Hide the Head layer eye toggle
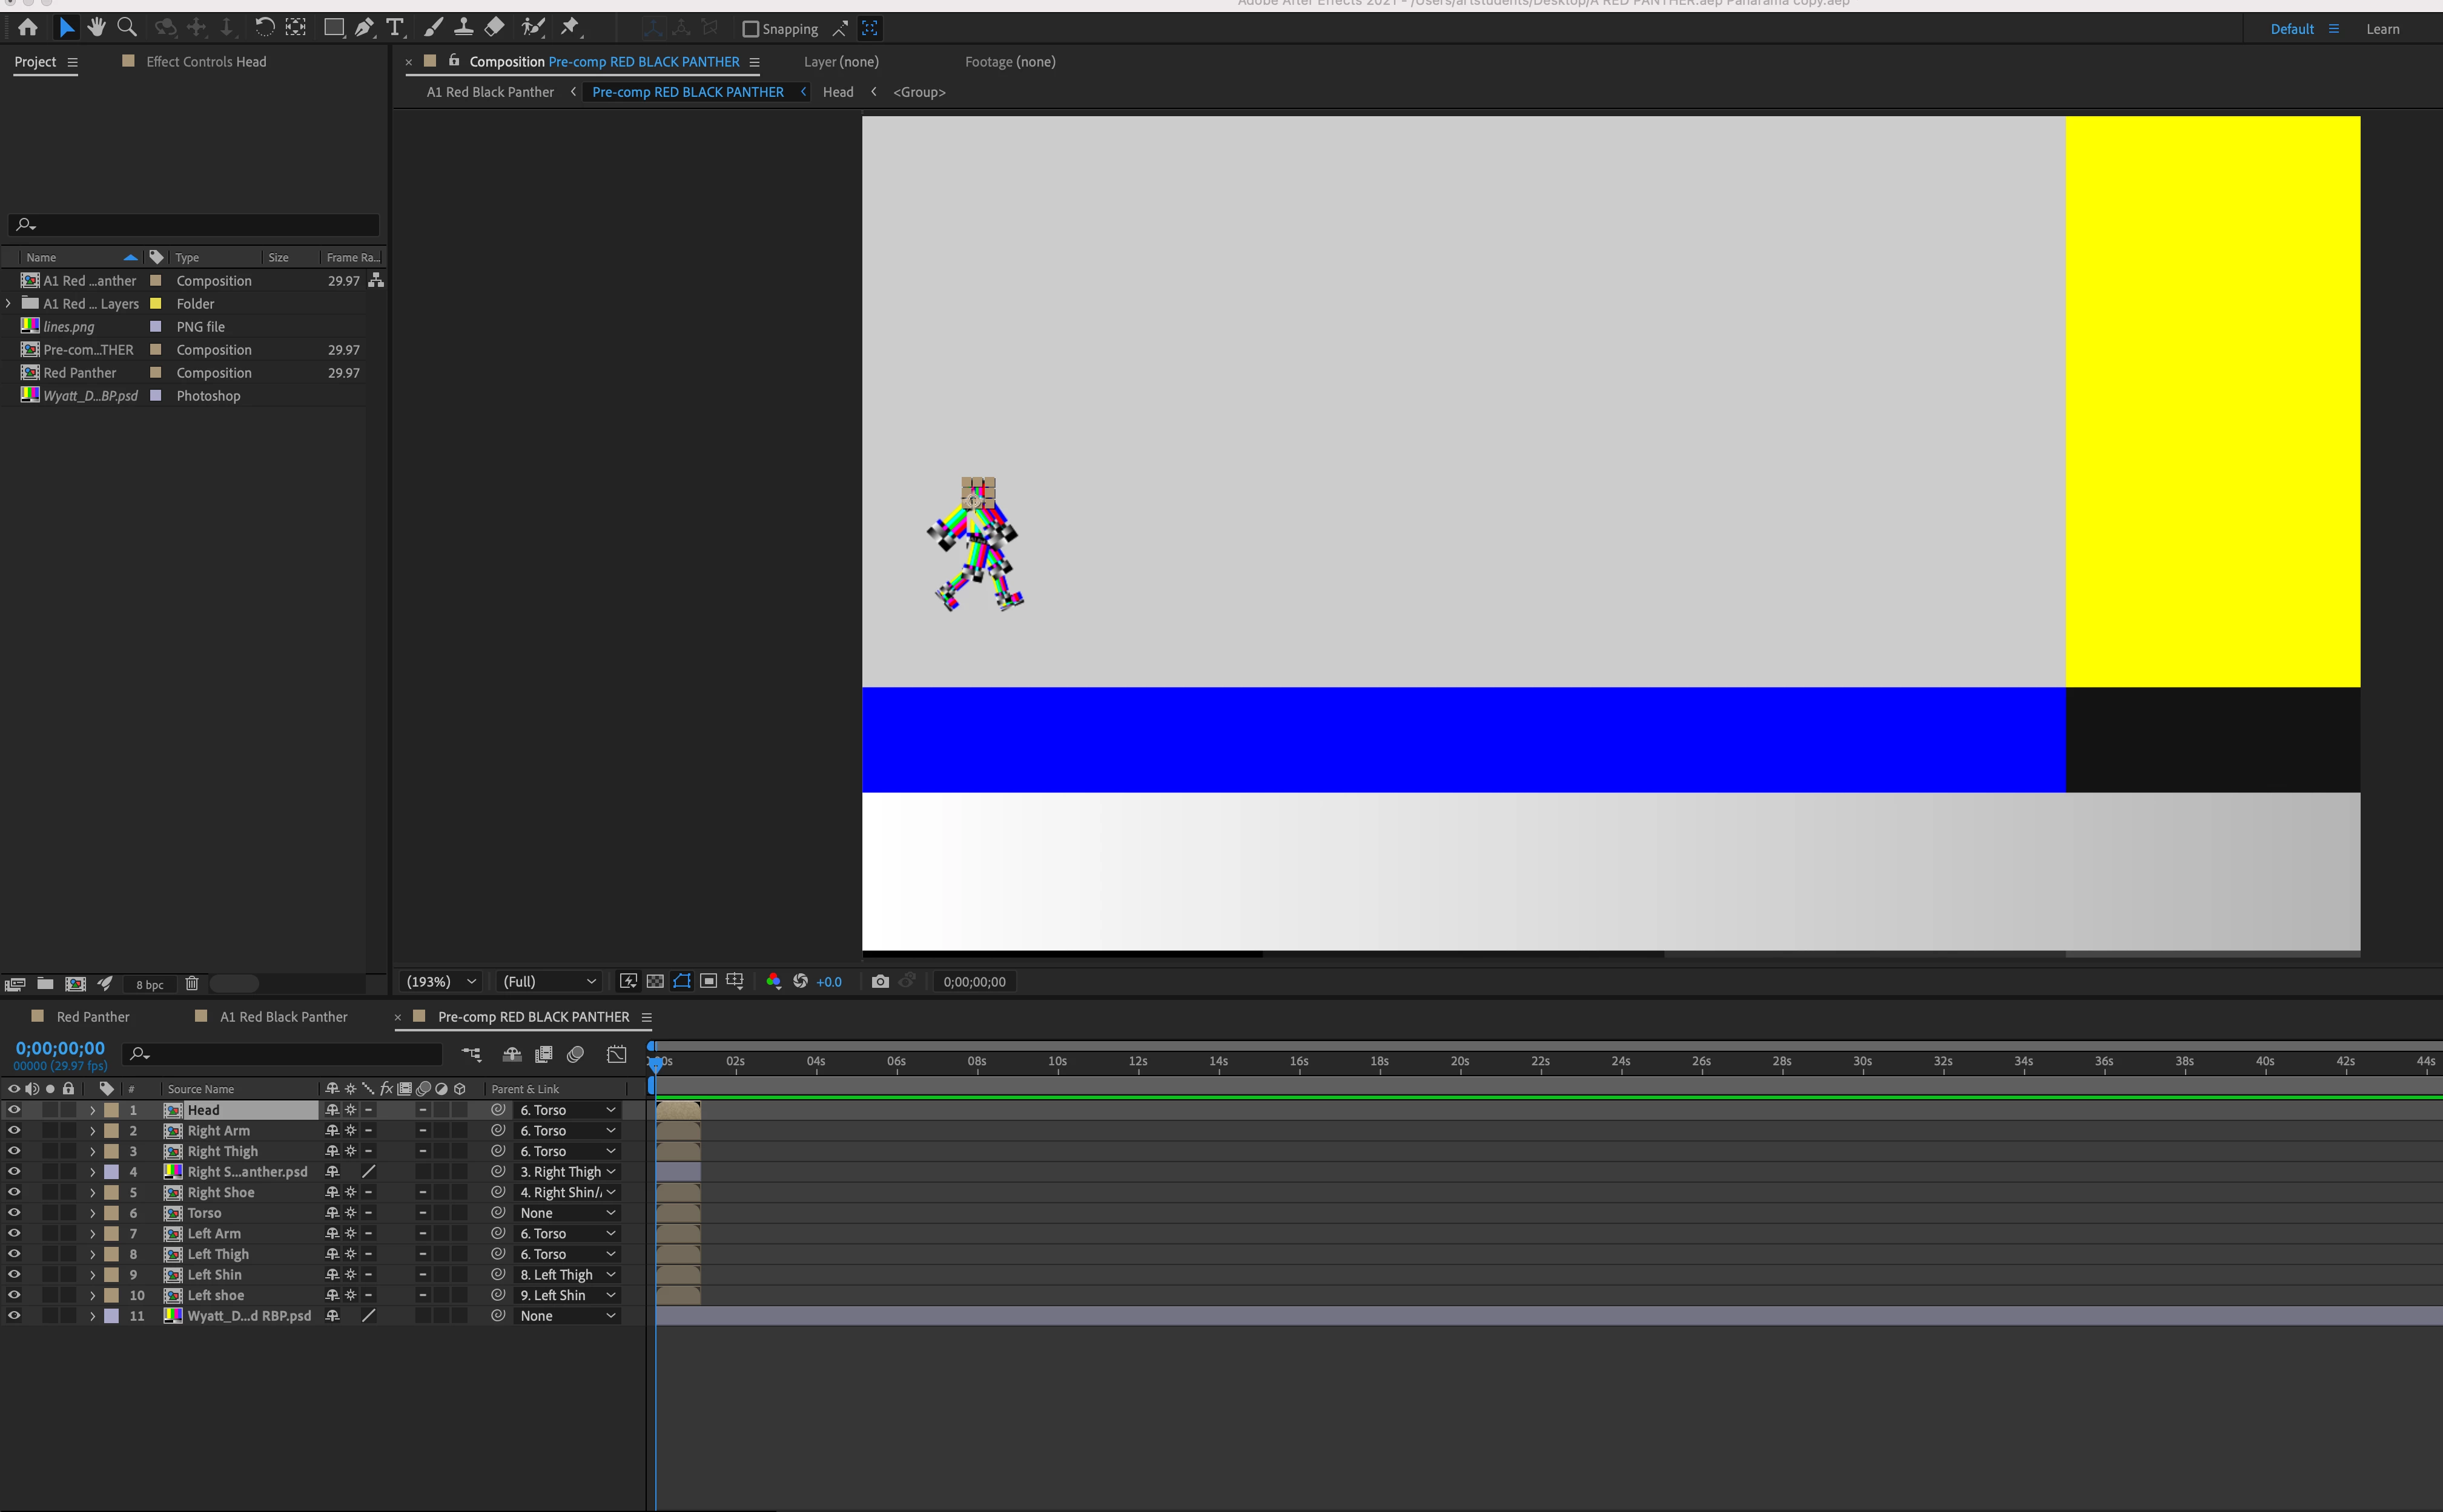 14,1110
